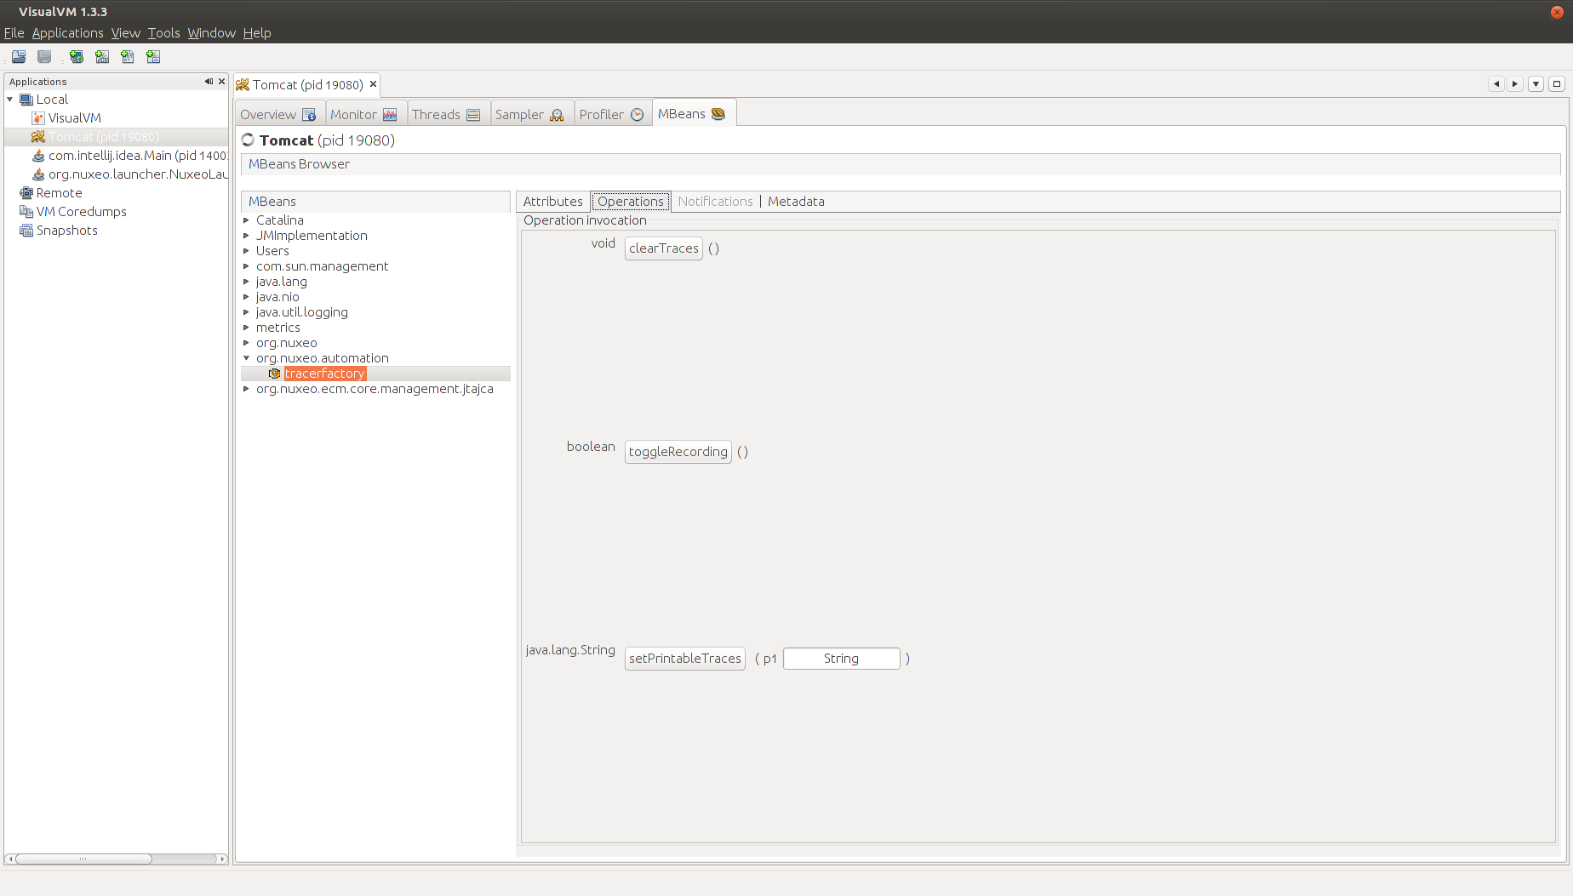Select the VM Coredumps node

point(82,212)
